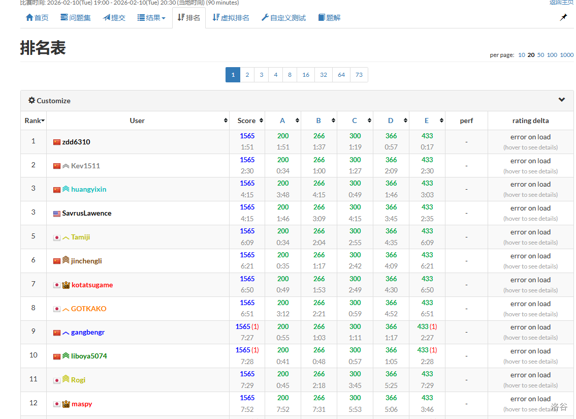This screenshot has width=576, height=419.
Task: Click kotatsugame's crown rating icon
Action: pyautogui.click(x=66, y=285)
